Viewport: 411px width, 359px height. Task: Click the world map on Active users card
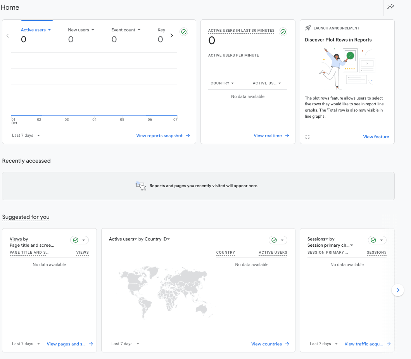pyautogui.click(x=163, y=290)
